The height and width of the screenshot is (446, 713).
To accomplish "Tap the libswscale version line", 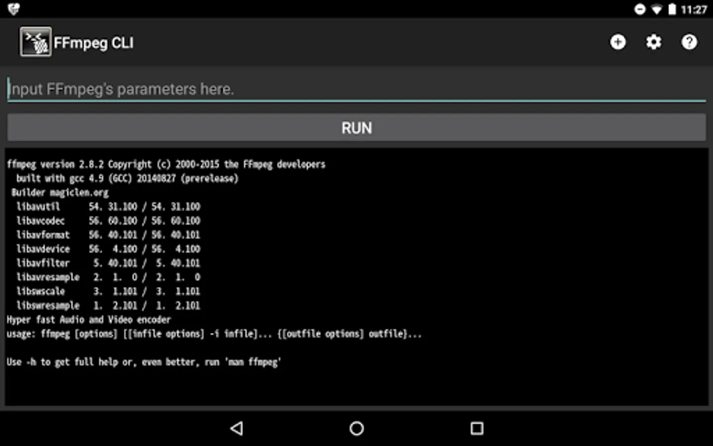I will [108, 291].
